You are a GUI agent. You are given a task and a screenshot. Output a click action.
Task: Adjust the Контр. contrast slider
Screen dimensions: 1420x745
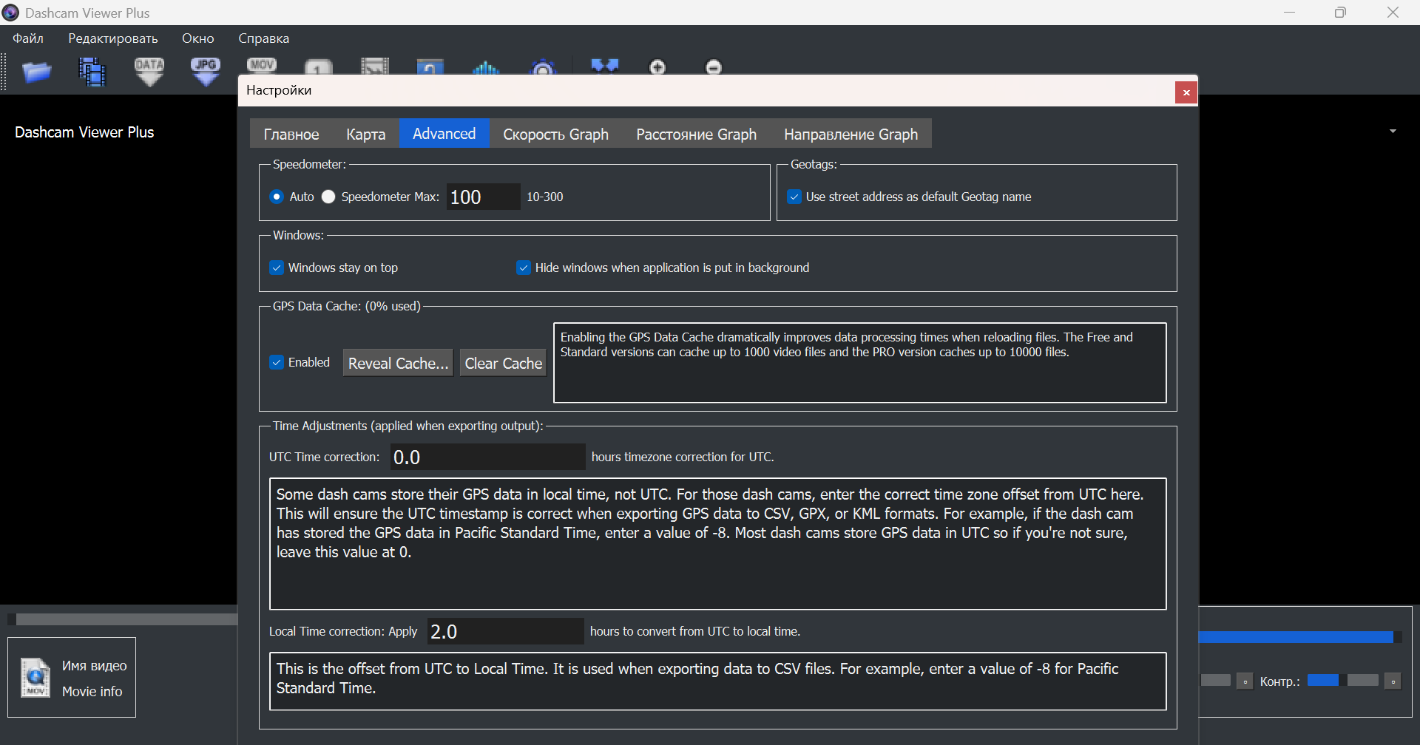(1343, 681)
